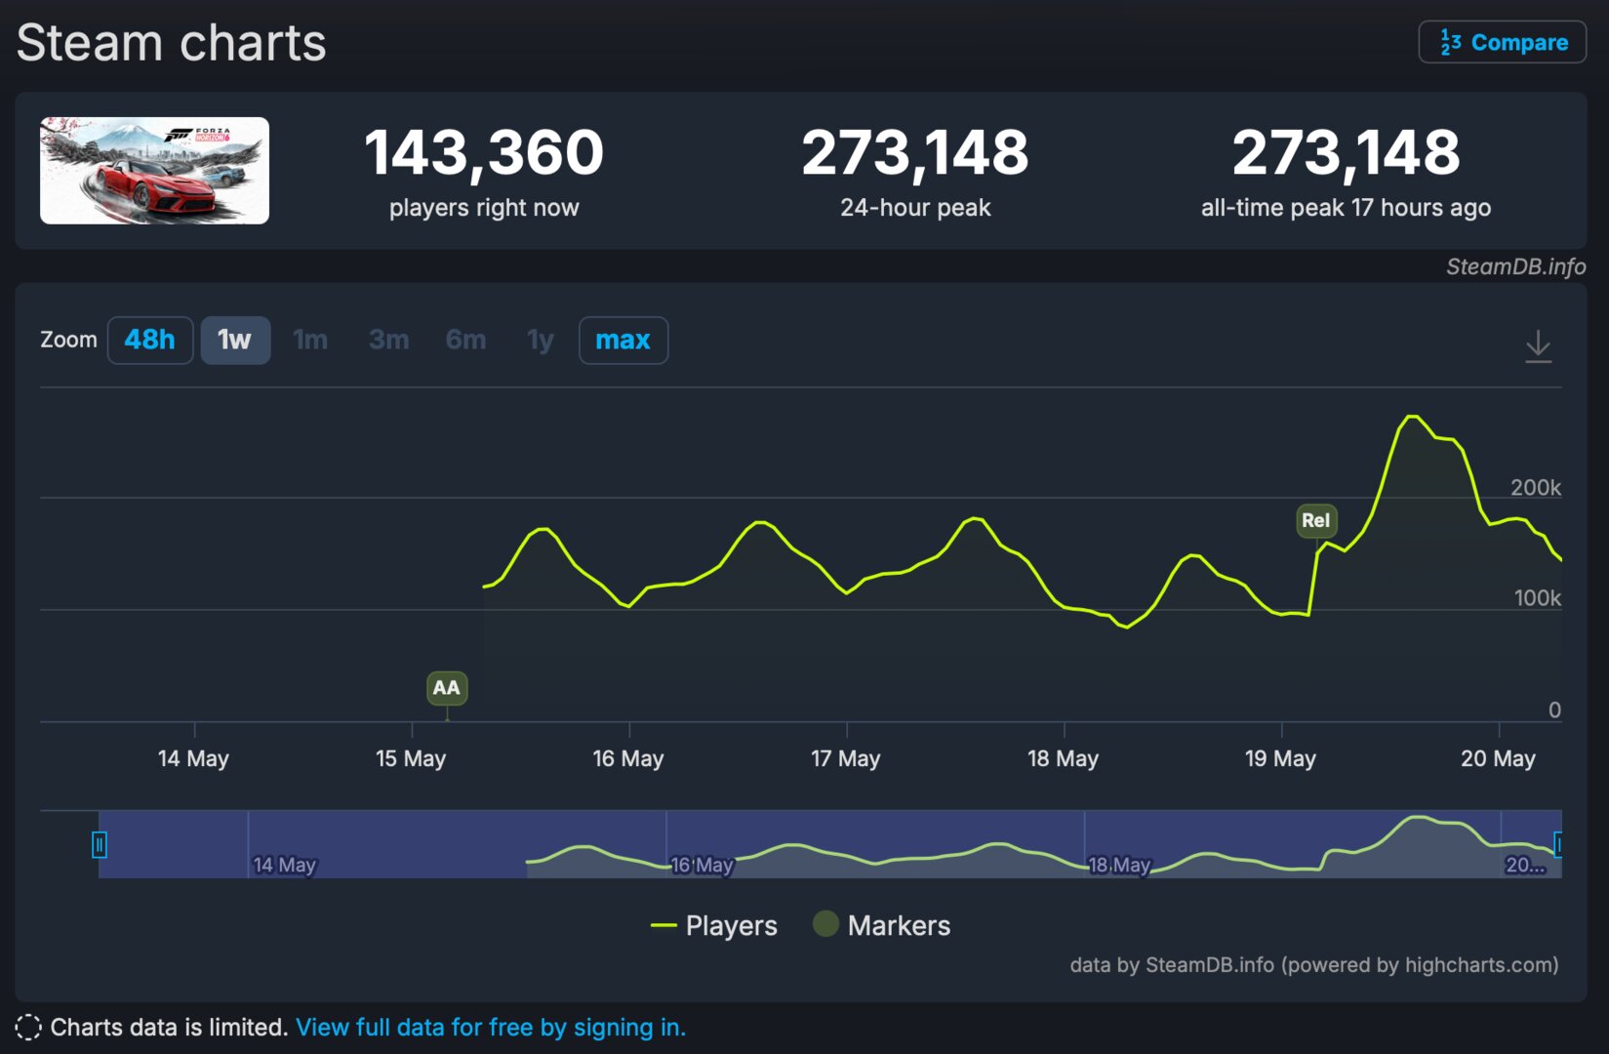
Task: Select the 1w zoom range
Action: 235,340
